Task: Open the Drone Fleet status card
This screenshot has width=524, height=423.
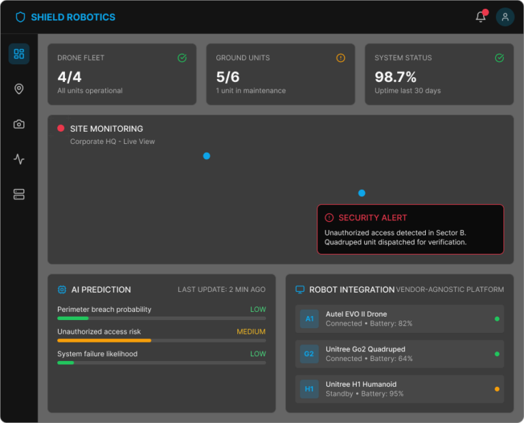Action: click(x=121, y=74)
